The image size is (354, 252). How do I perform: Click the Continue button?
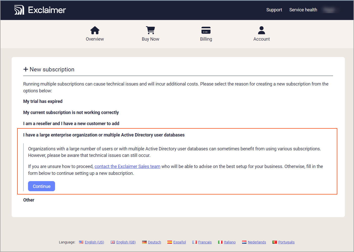(41, 186)
